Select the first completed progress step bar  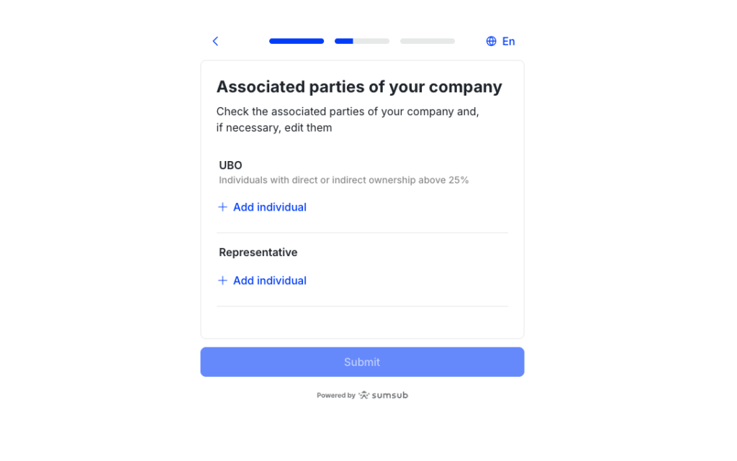(x=297, y=41)
